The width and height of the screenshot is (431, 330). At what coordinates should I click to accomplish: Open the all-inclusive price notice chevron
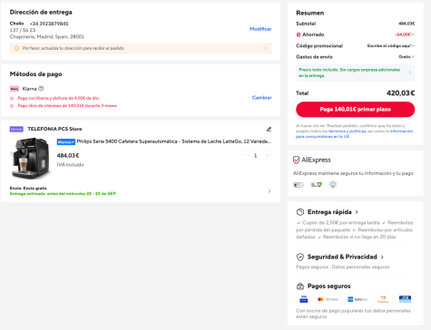point(410,73)
